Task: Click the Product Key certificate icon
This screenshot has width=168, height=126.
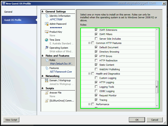Action: point(47,32)
